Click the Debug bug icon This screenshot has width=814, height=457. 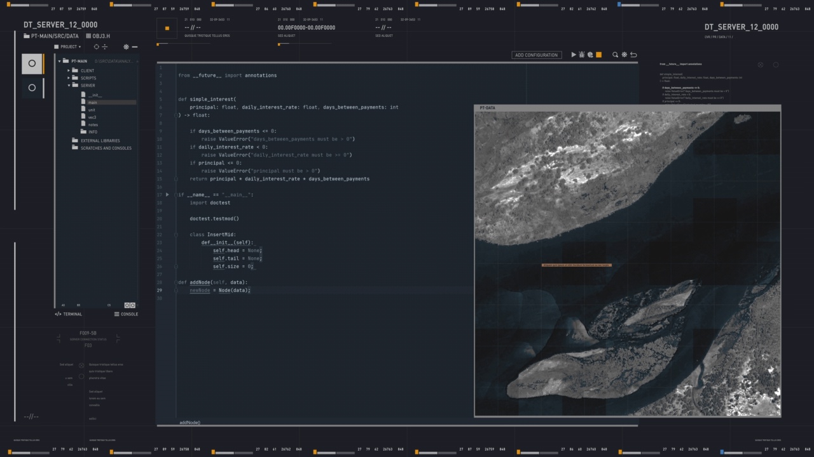pos(582,55)
